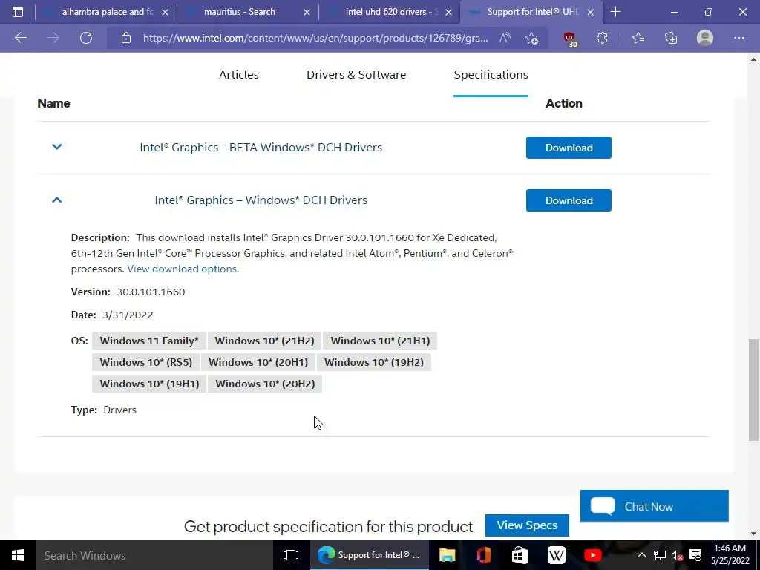Open Intel Graphics BETA Windows DCH Drivers link
760x570 pixels.
pos(261,148)
